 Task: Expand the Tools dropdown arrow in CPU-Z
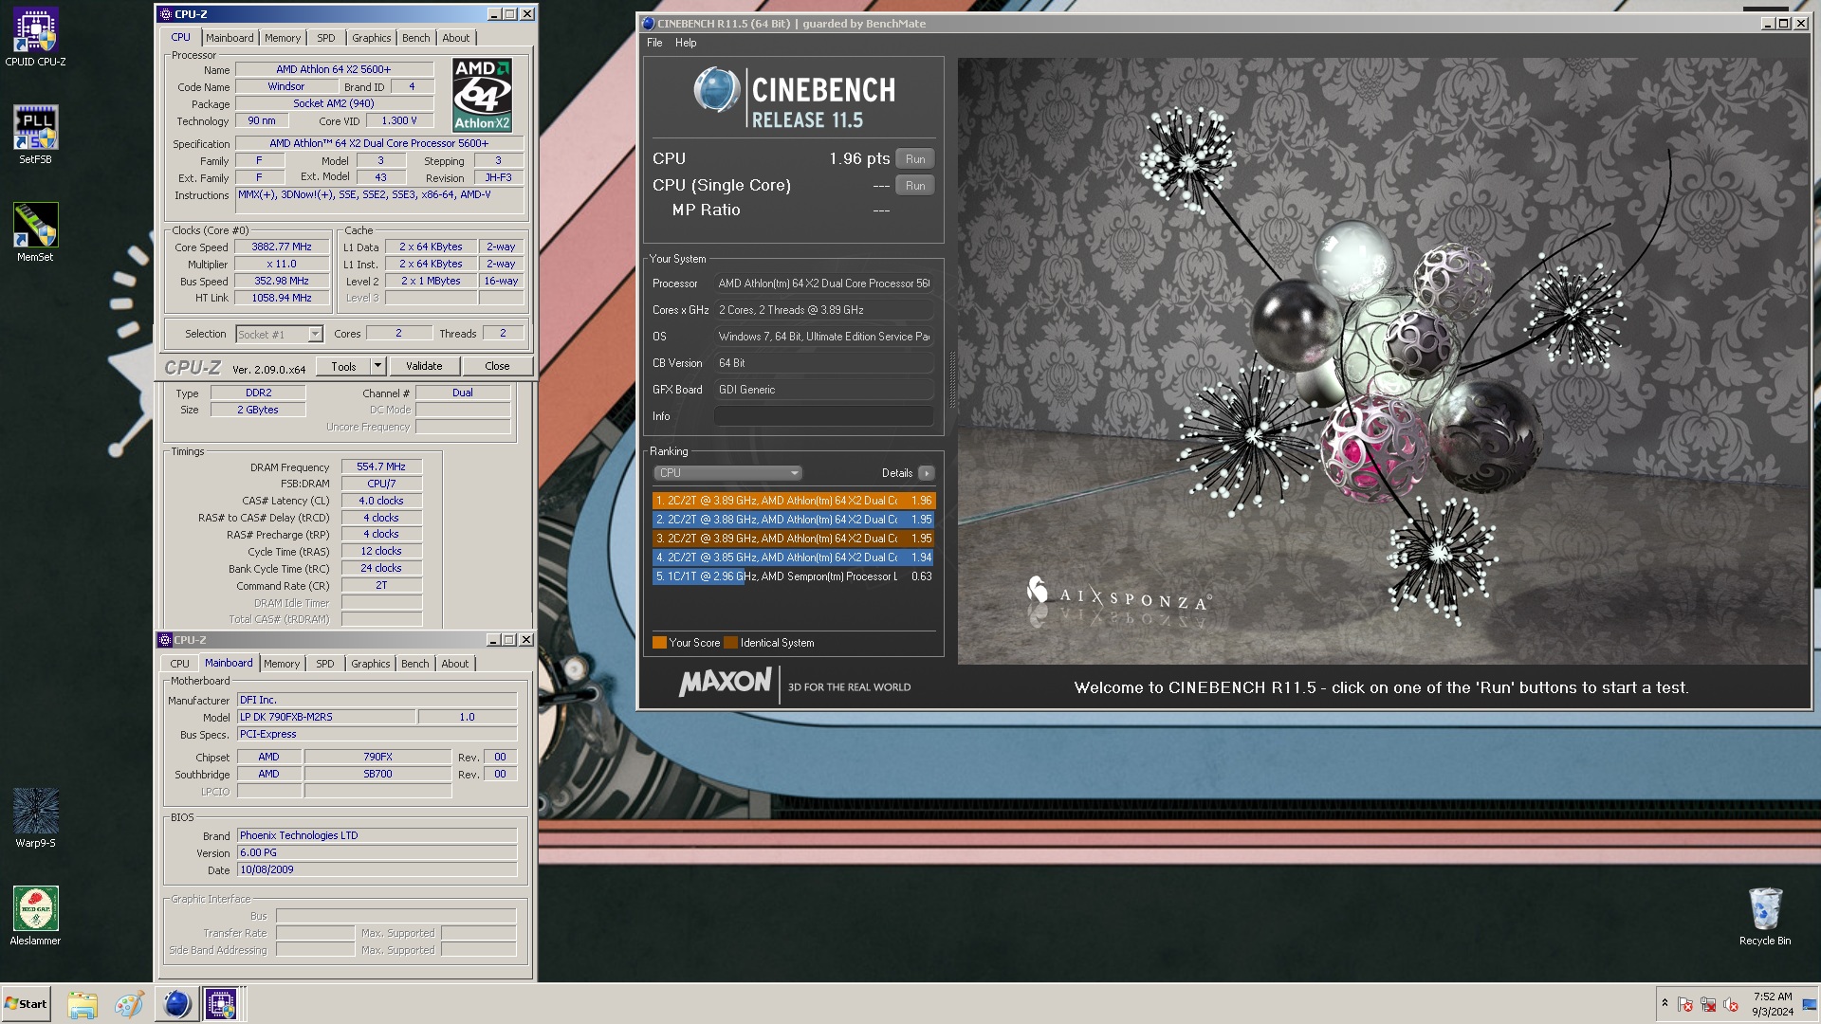377,366
